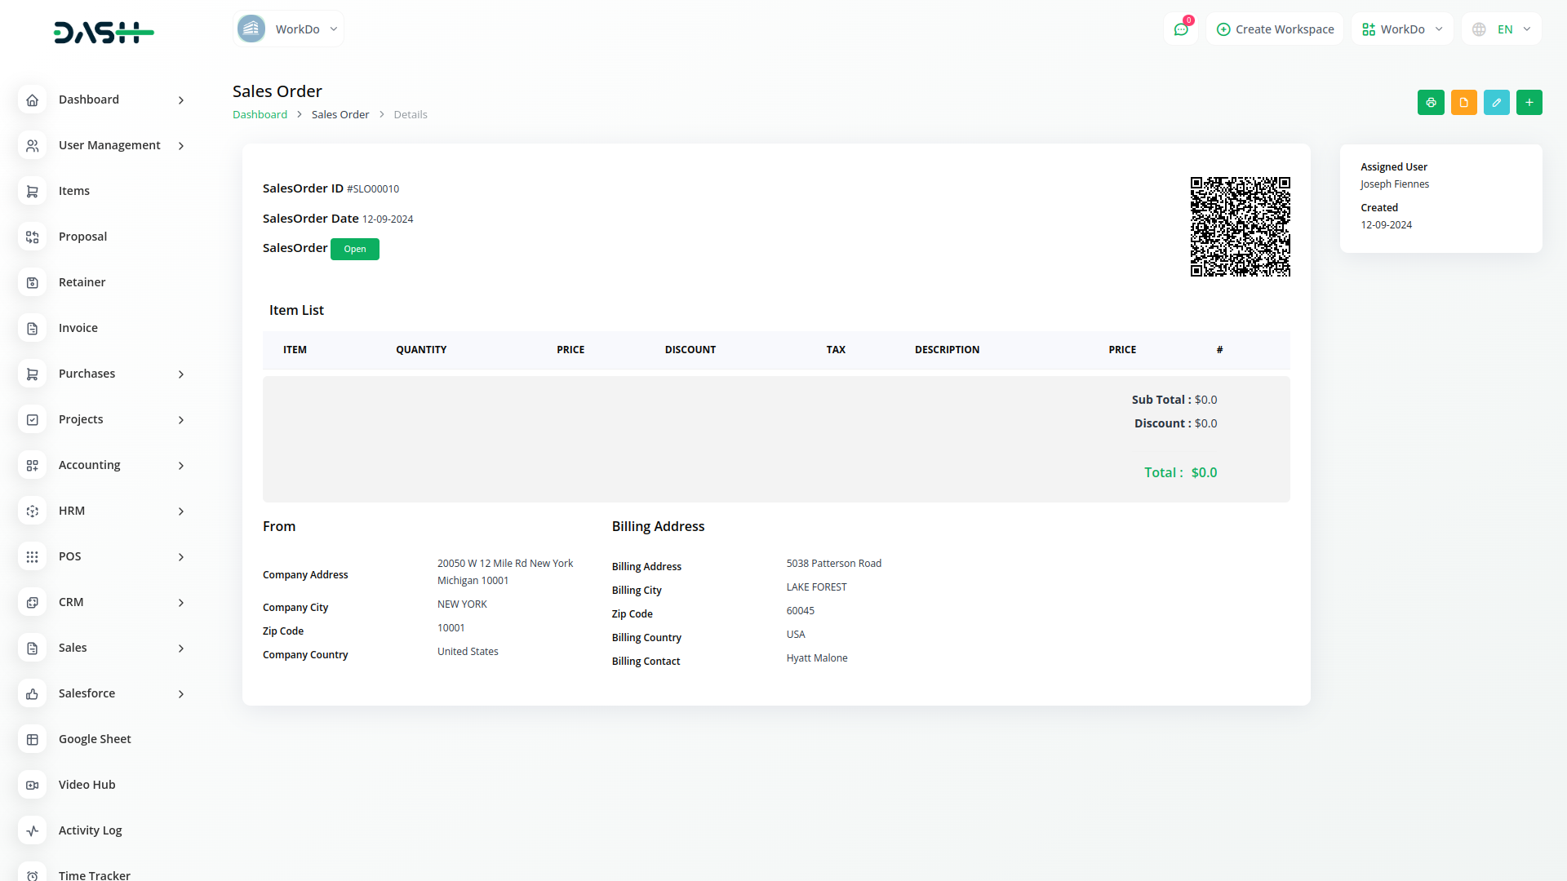The image size is (1567, 881).
Task: Click the green plus create icon
Action: click(1529, 103)
